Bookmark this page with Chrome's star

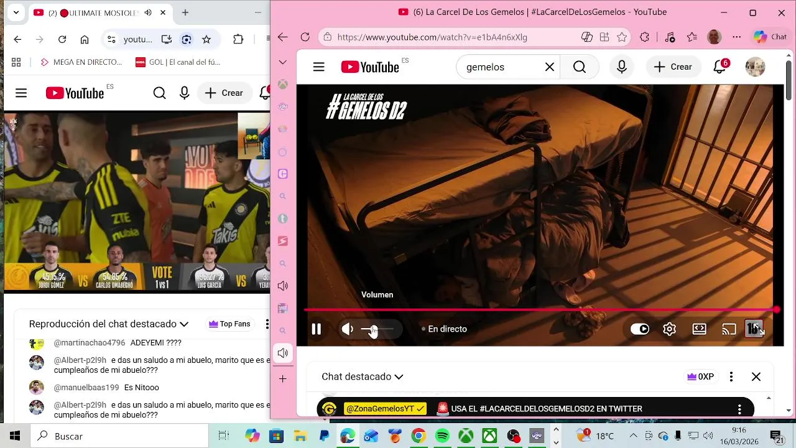point(206,39)
